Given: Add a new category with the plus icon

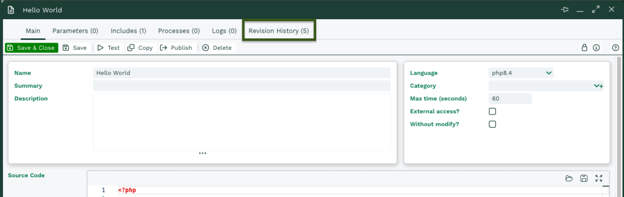Looking at the screenshot, I should click(x=601, y=86).
